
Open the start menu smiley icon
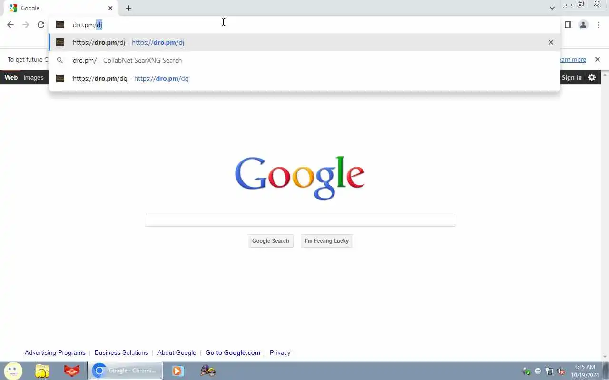click(13, 370)
